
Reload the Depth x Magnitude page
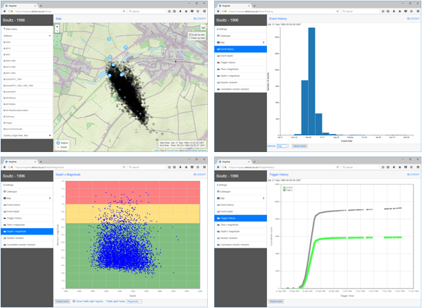click(124, 167)
